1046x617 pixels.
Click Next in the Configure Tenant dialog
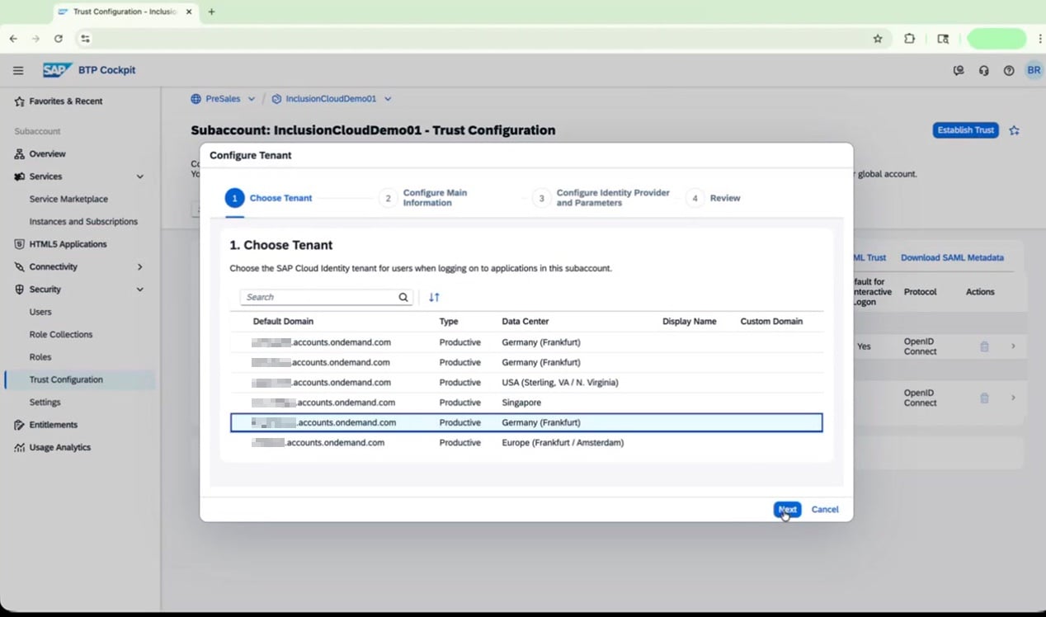(788, 510)
